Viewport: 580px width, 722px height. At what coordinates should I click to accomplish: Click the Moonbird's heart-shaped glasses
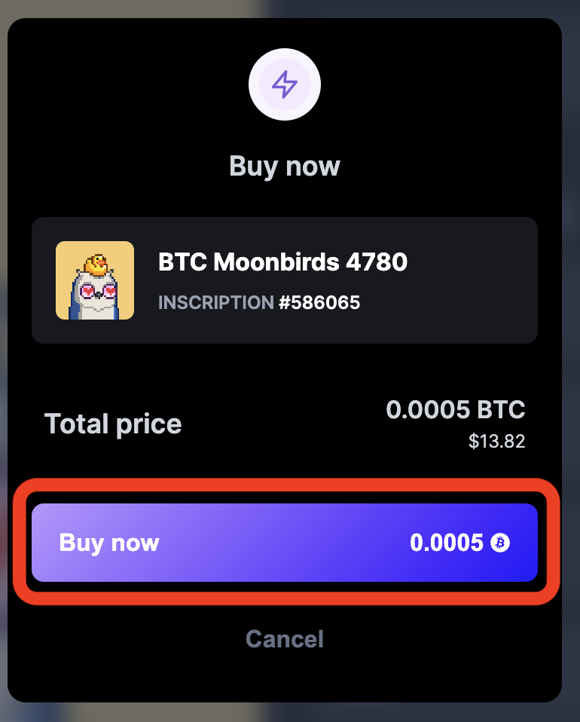click(x=99, y=291)
